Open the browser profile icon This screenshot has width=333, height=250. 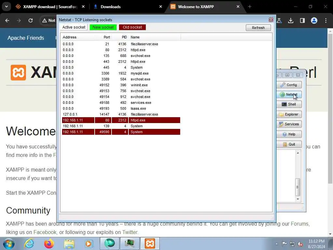click(x=314, y=21)
